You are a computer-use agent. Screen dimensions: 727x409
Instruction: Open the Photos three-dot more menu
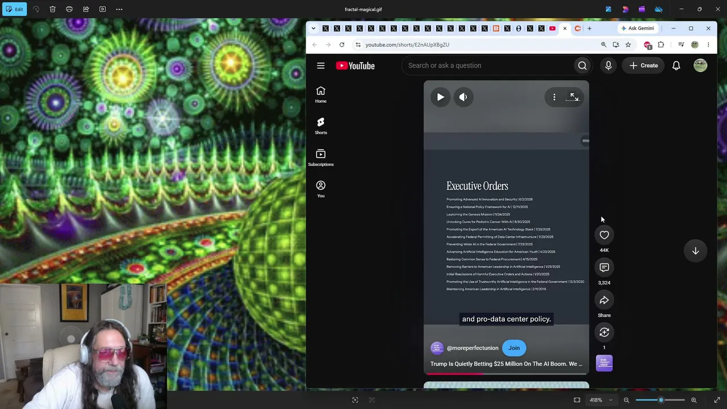119,9
